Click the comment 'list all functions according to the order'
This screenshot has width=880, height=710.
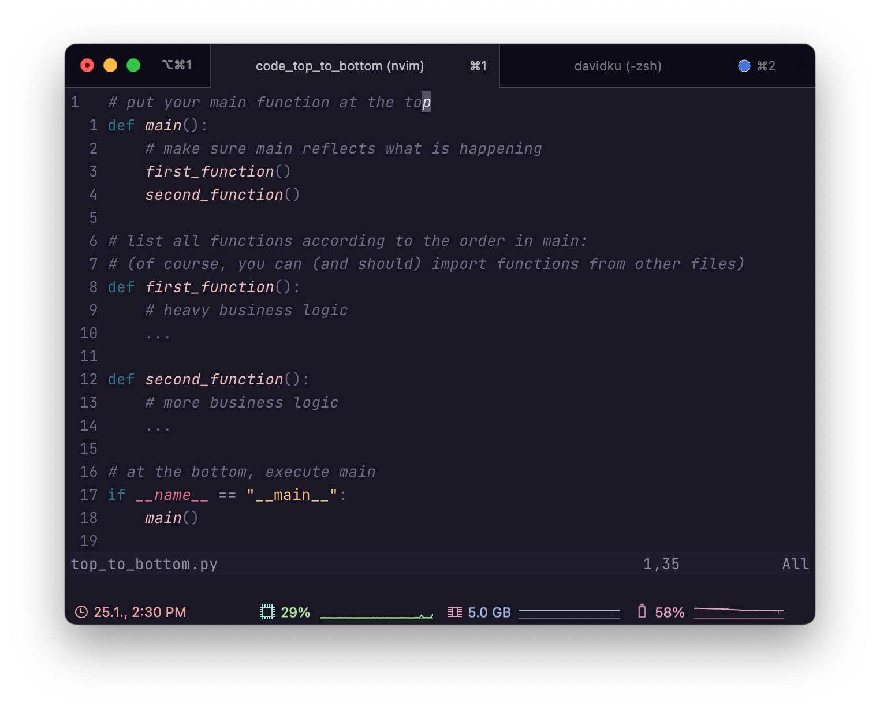coord(348,241)
